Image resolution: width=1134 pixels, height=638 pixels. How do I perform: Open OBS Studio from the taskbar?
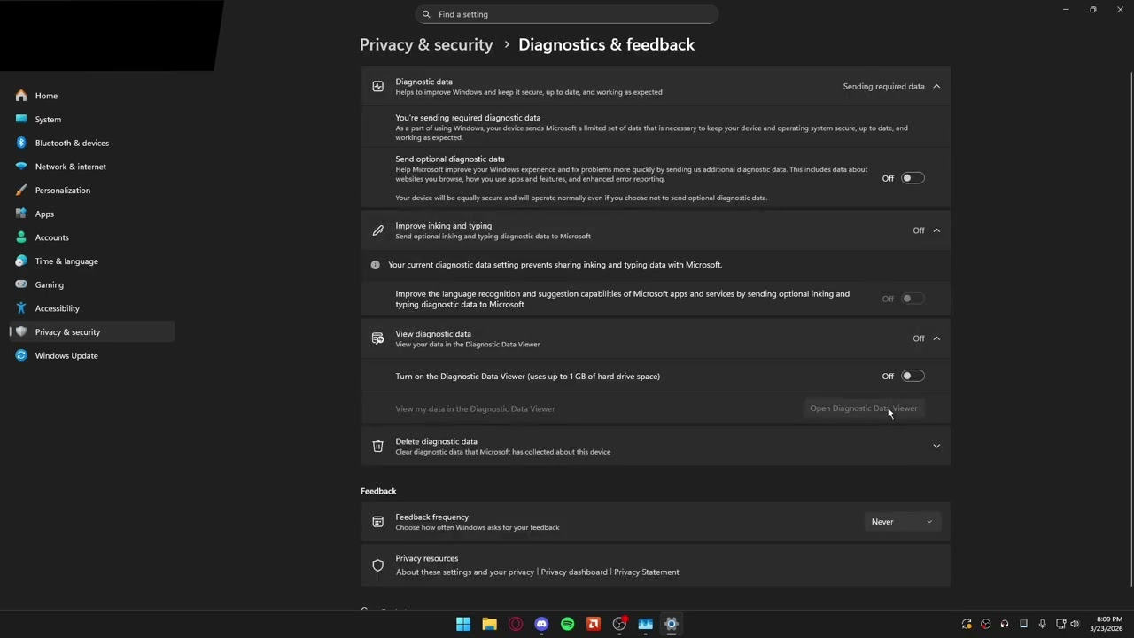pos(619,624)
